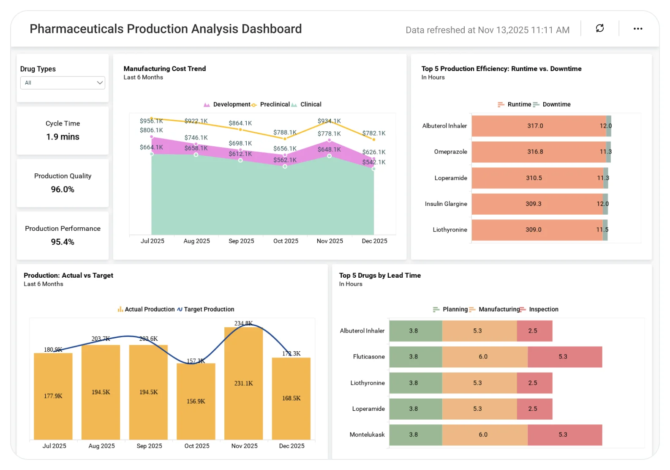670x470 pixels.
Task: Click the 234.8K target production label
Action: [243, 323]
